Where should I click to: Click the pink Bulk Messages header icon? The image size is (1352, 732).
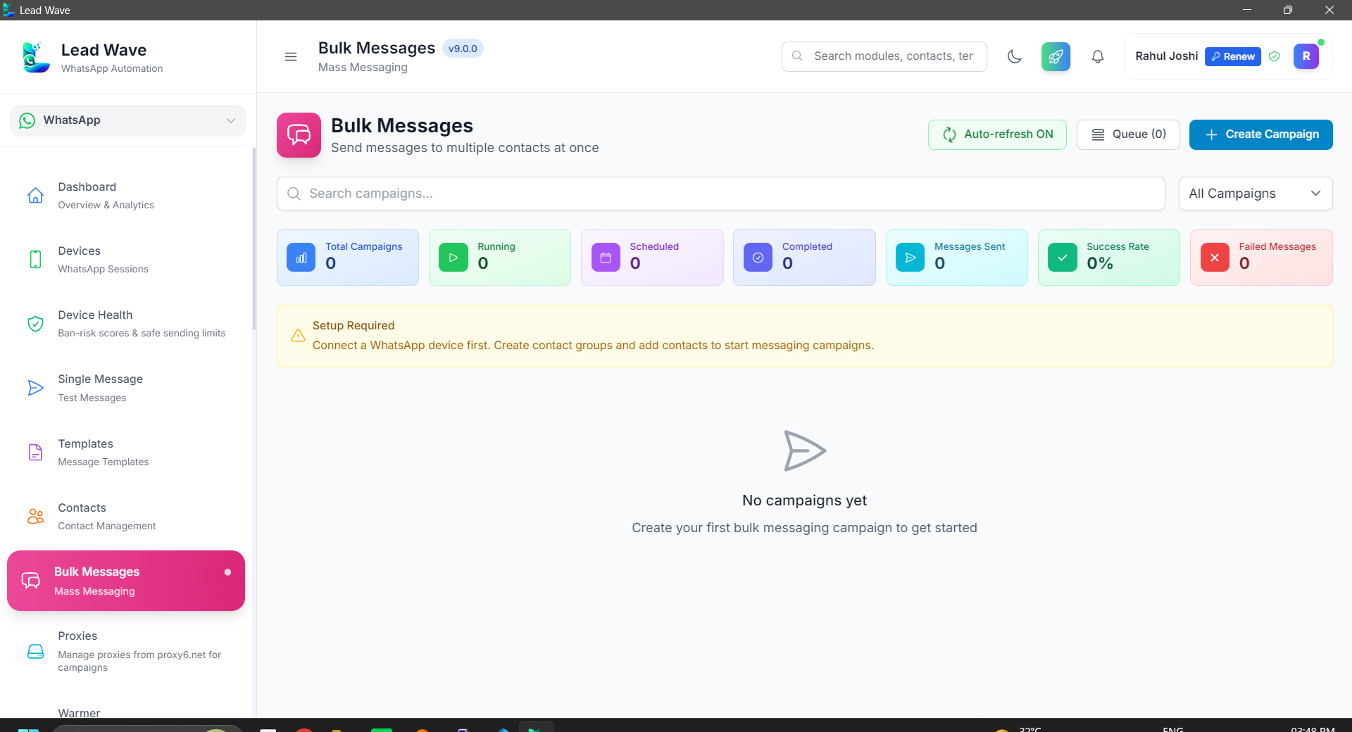(x=299, y=135)
